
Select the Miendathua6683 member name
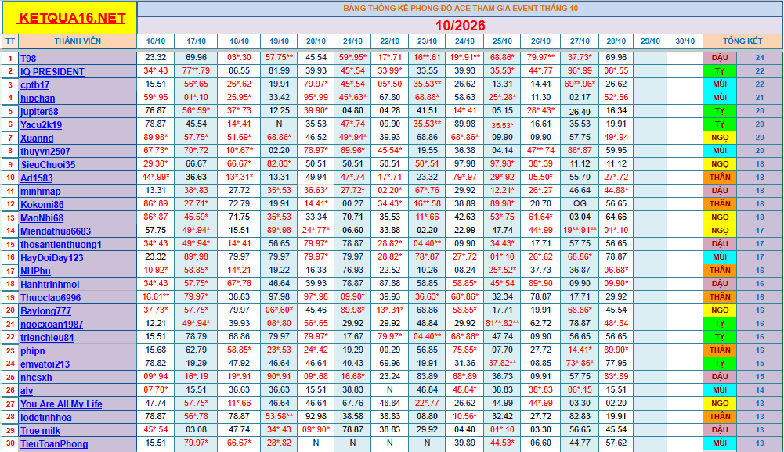coord(56,231)
